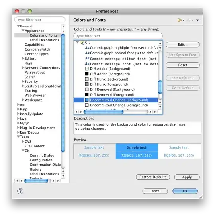Image resolution: width=215 pixels, height=216 pixels.
Task: Click the color list vertical scrollbar thumb
Action: (160, 87)
